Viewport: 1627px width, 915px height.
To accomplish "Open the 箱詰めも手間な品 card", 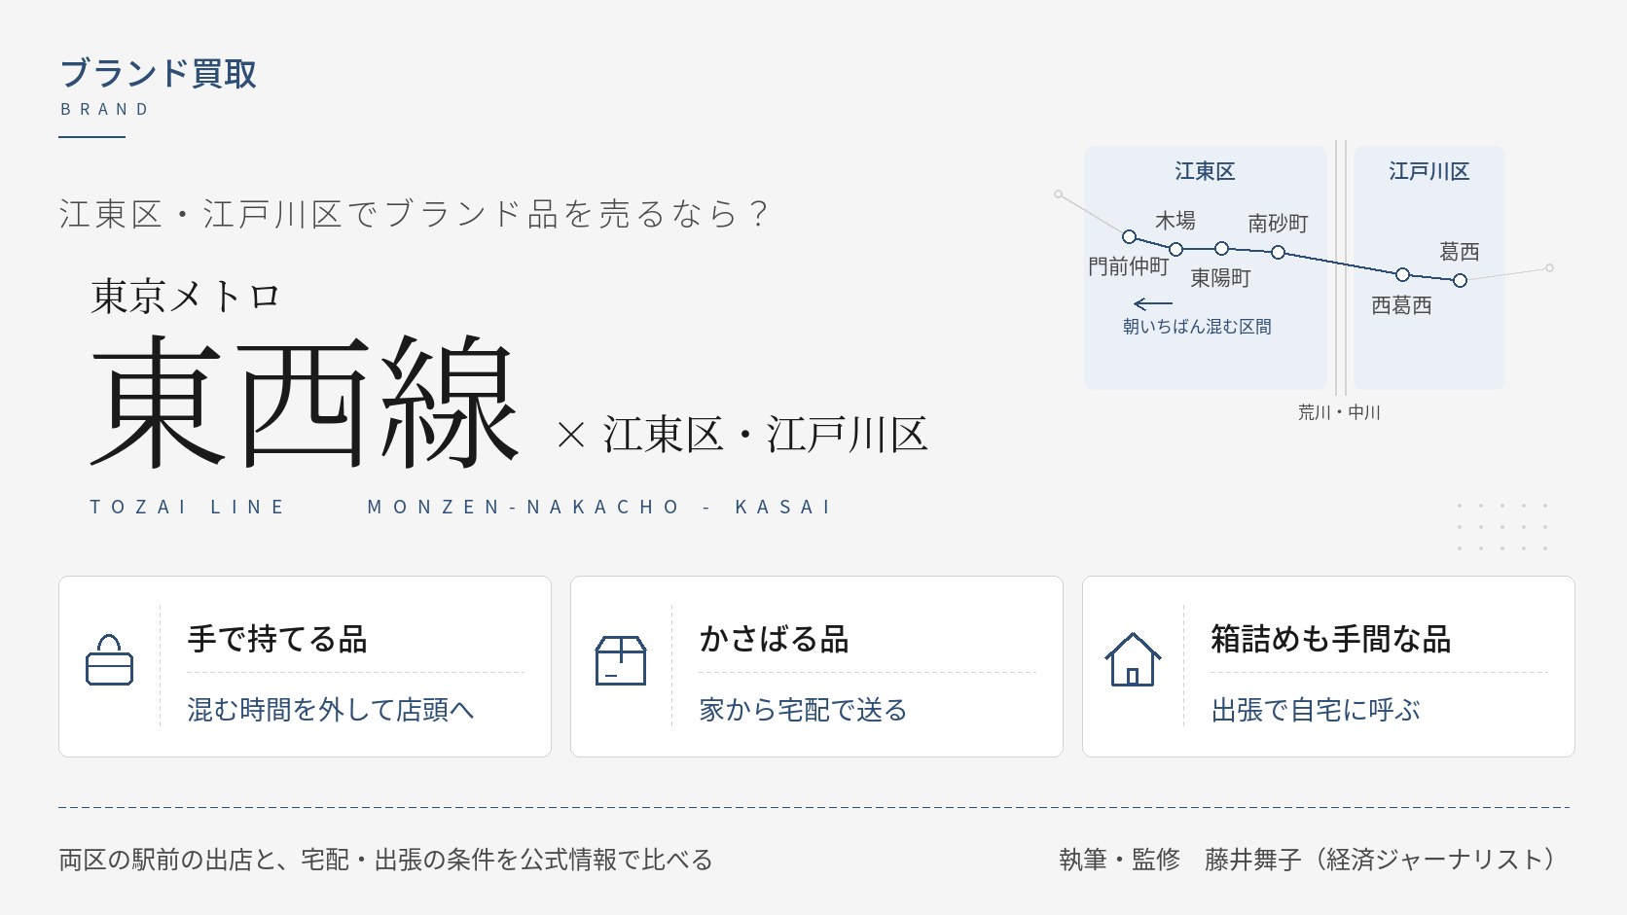I will pyautogui.click(x=1328, y=666).
